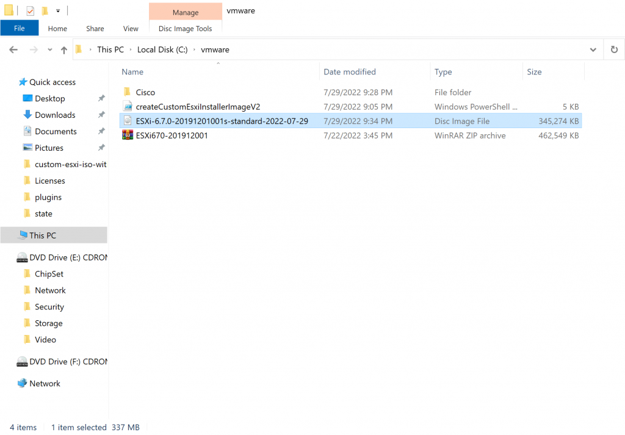The width and height of the screenshot is (625, 435).
Task: Click the folder icon in address bar
Action: 79,49
